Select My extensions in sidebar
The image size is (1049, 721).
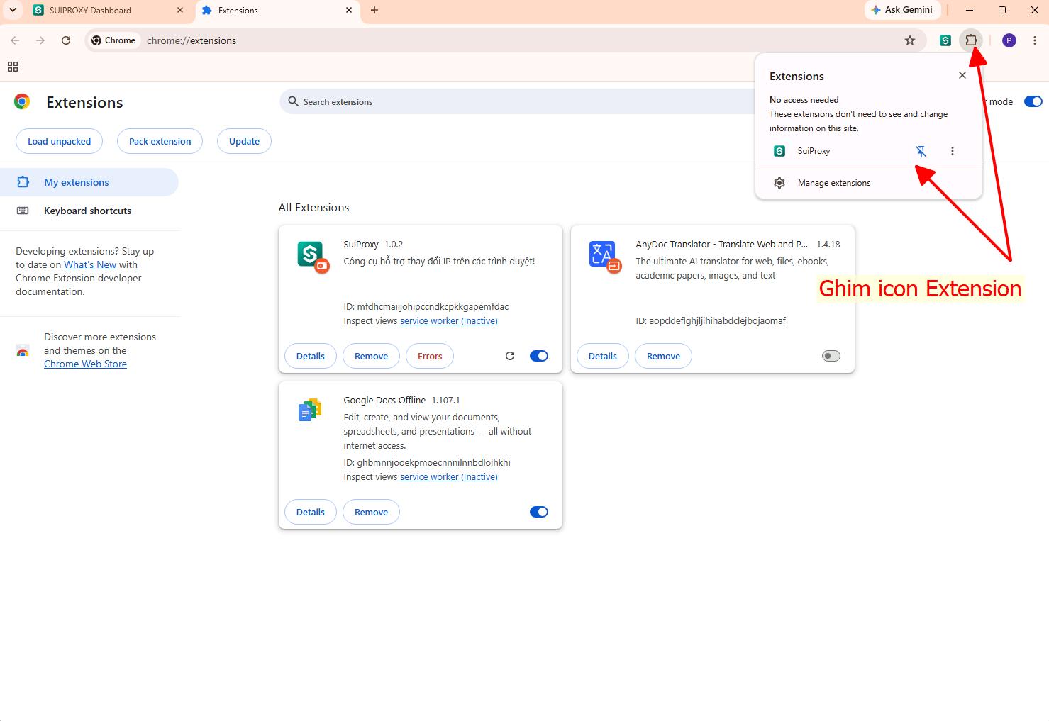pos(89,182)
